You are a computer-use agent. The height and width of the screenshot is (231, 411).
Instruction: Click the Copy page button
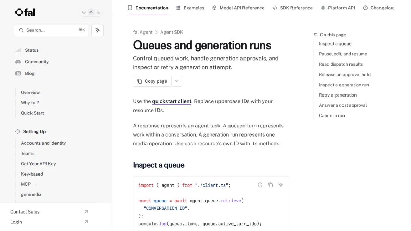[x=152, y=81]
